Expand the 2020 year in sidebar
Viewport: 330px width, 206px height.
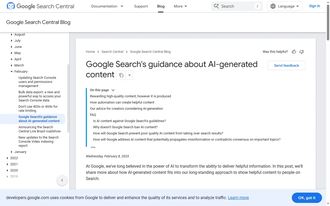[x=7, y=170]
